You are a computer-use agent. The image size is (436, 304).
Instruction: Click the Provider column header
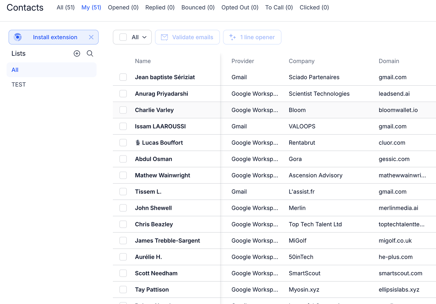[243, 61]
